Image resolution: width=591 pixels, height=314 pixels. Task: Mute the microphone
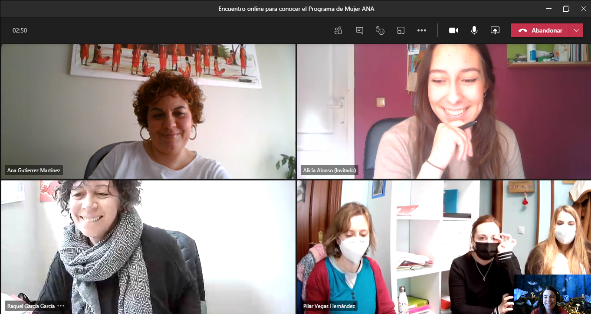click(x=474, y=30)
